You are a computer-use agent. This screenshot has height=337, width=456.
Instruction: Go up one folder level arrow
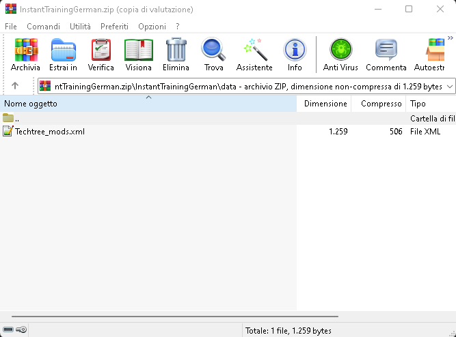click(15, 86)
